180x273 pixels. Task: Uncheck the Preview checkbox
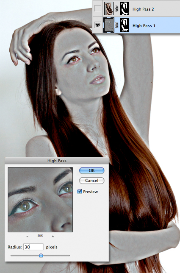80,192
